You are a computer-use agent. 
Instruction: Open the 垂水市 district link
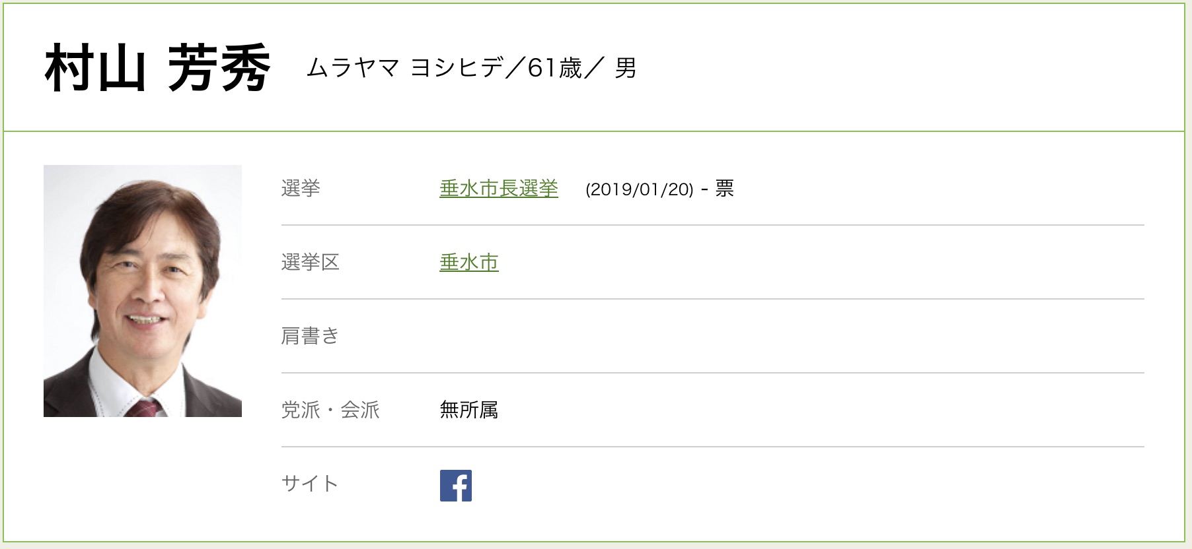click(x=469, y=263)
